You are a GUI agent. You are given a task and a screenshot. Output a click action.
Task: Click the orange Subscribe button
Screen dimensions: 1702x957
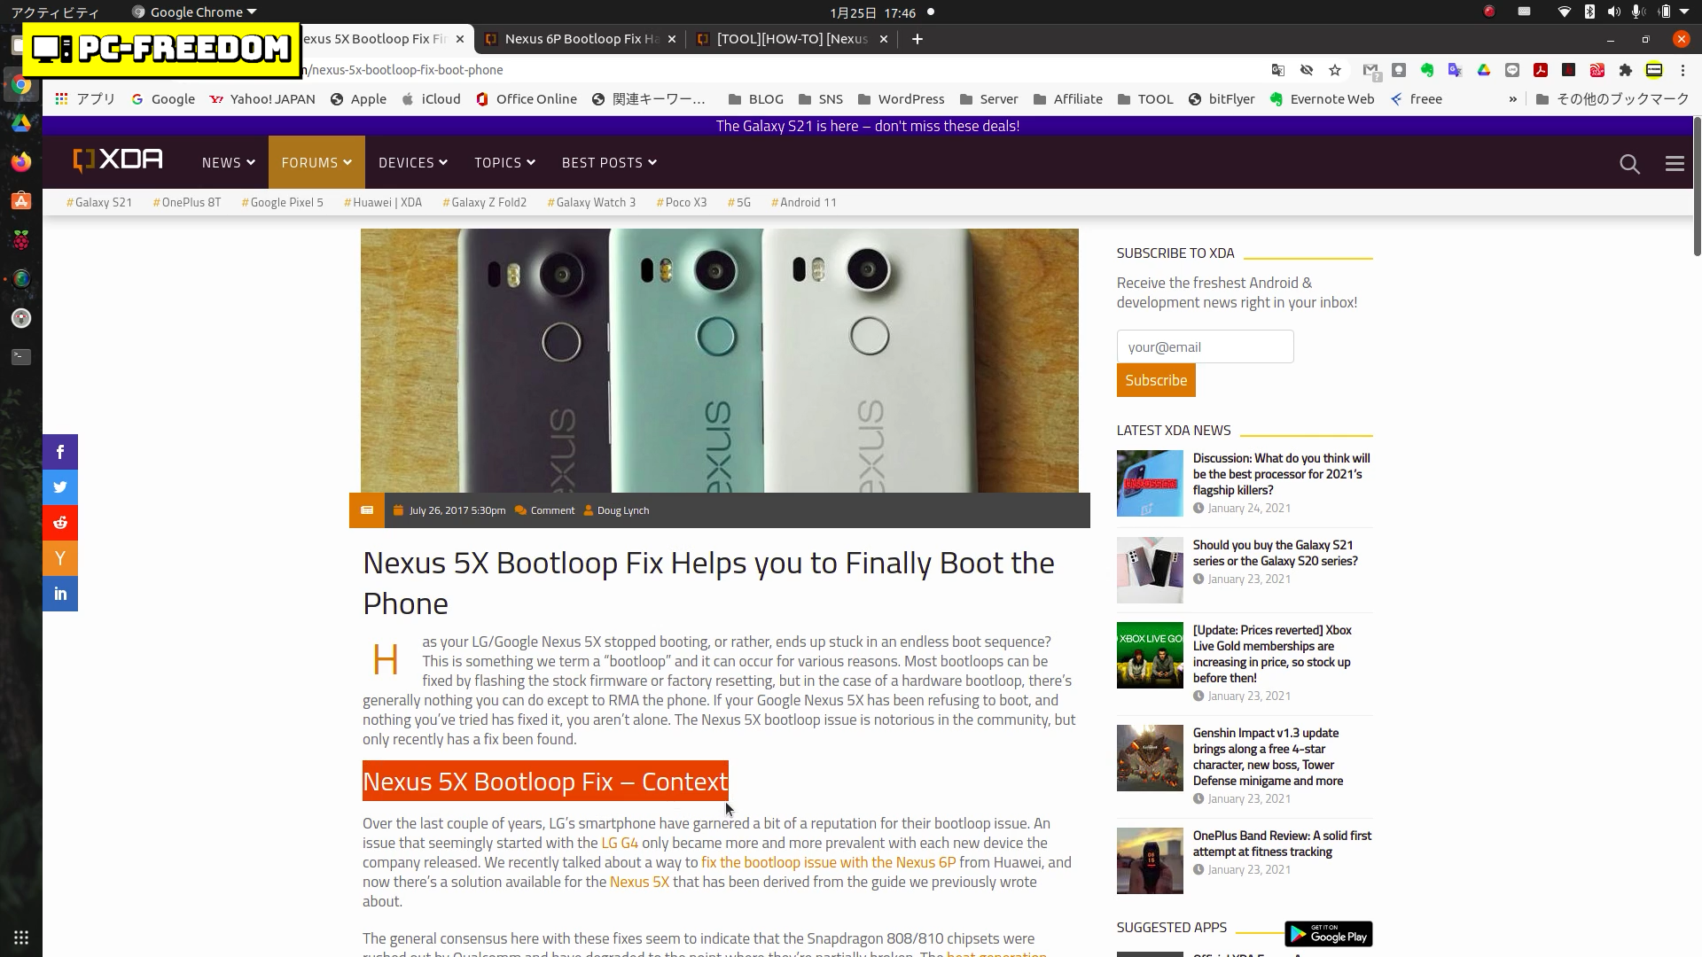pyautogui.click(x=1155, y=380)
